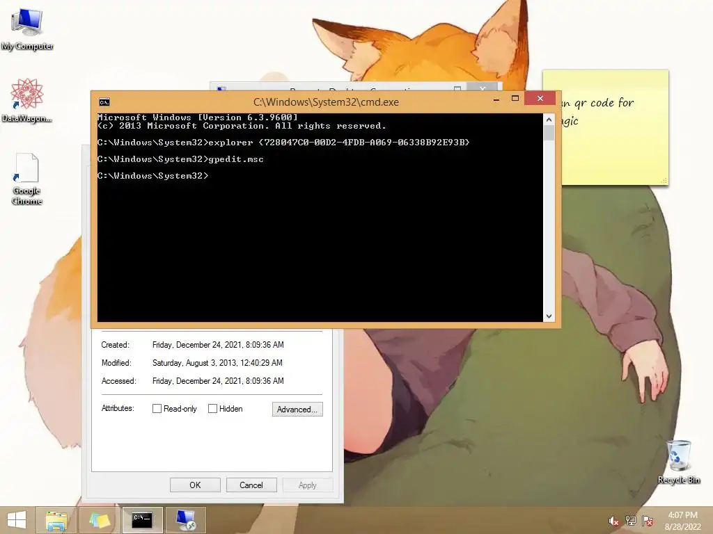The width and height of the screenshot is (713, 534).
Task: Click the Created date value in Properties
Action: pos(218,345)
